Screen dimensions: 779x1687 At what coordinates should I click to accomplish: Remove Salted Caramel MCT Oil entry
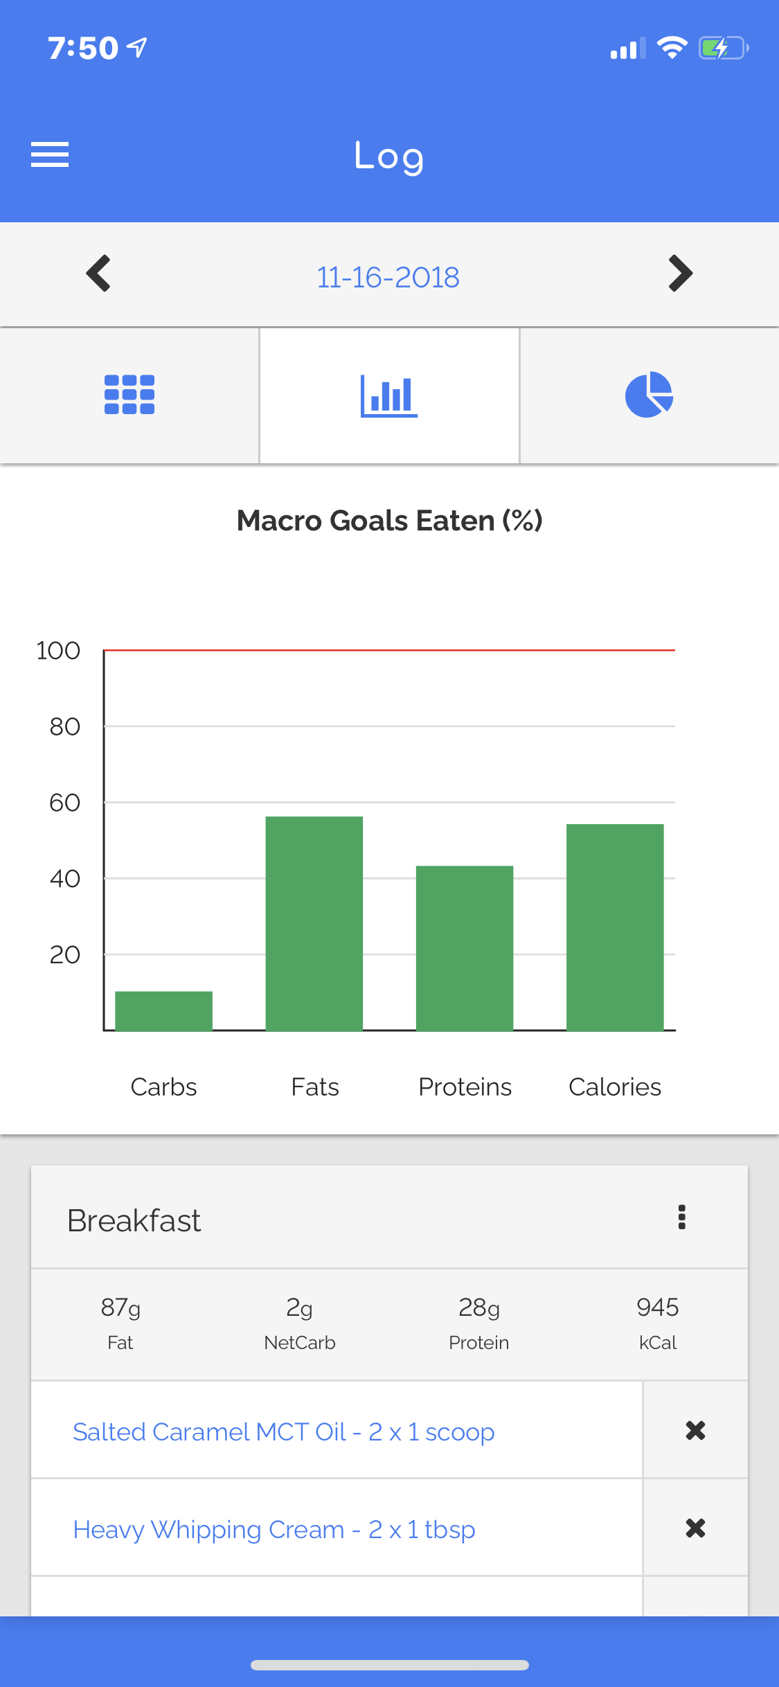point(695,1430)
